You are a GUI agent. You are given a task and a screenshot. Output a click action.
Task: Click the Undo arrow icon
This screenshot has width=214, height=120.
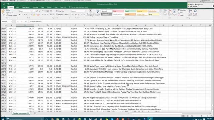click(8, 4)
